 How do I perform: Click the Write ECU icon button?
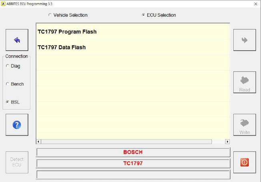(x=244, y=125)
